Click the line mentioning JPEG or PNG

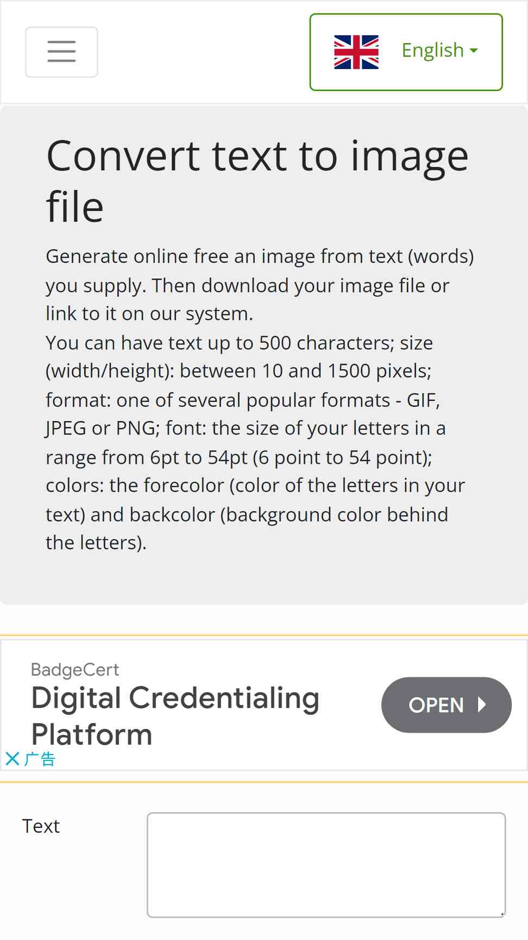tap(246, 428)
